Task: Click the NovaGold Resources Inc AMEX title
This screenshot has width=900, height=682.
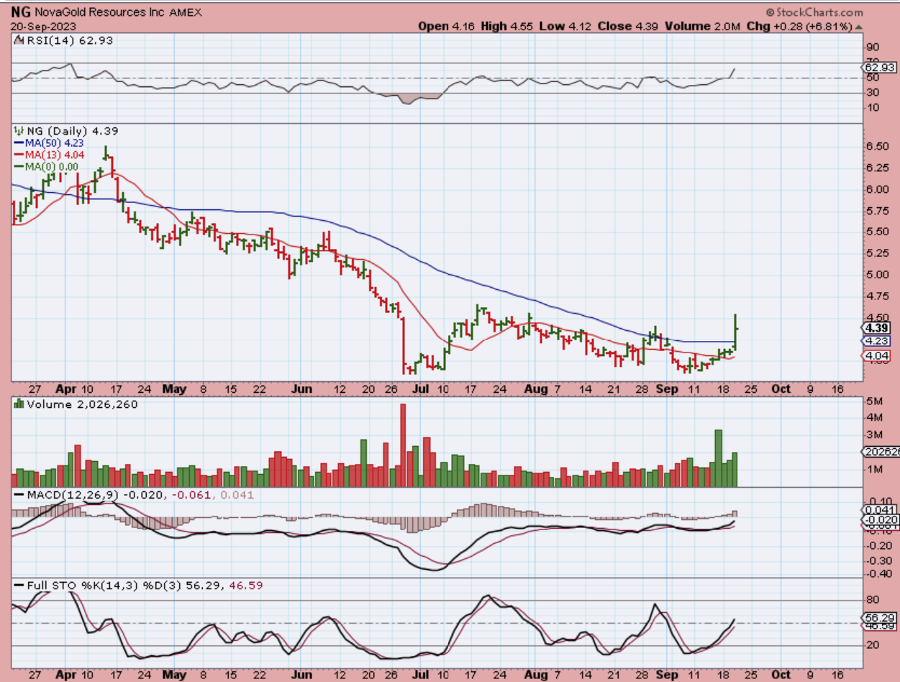Action: (118, 12)
